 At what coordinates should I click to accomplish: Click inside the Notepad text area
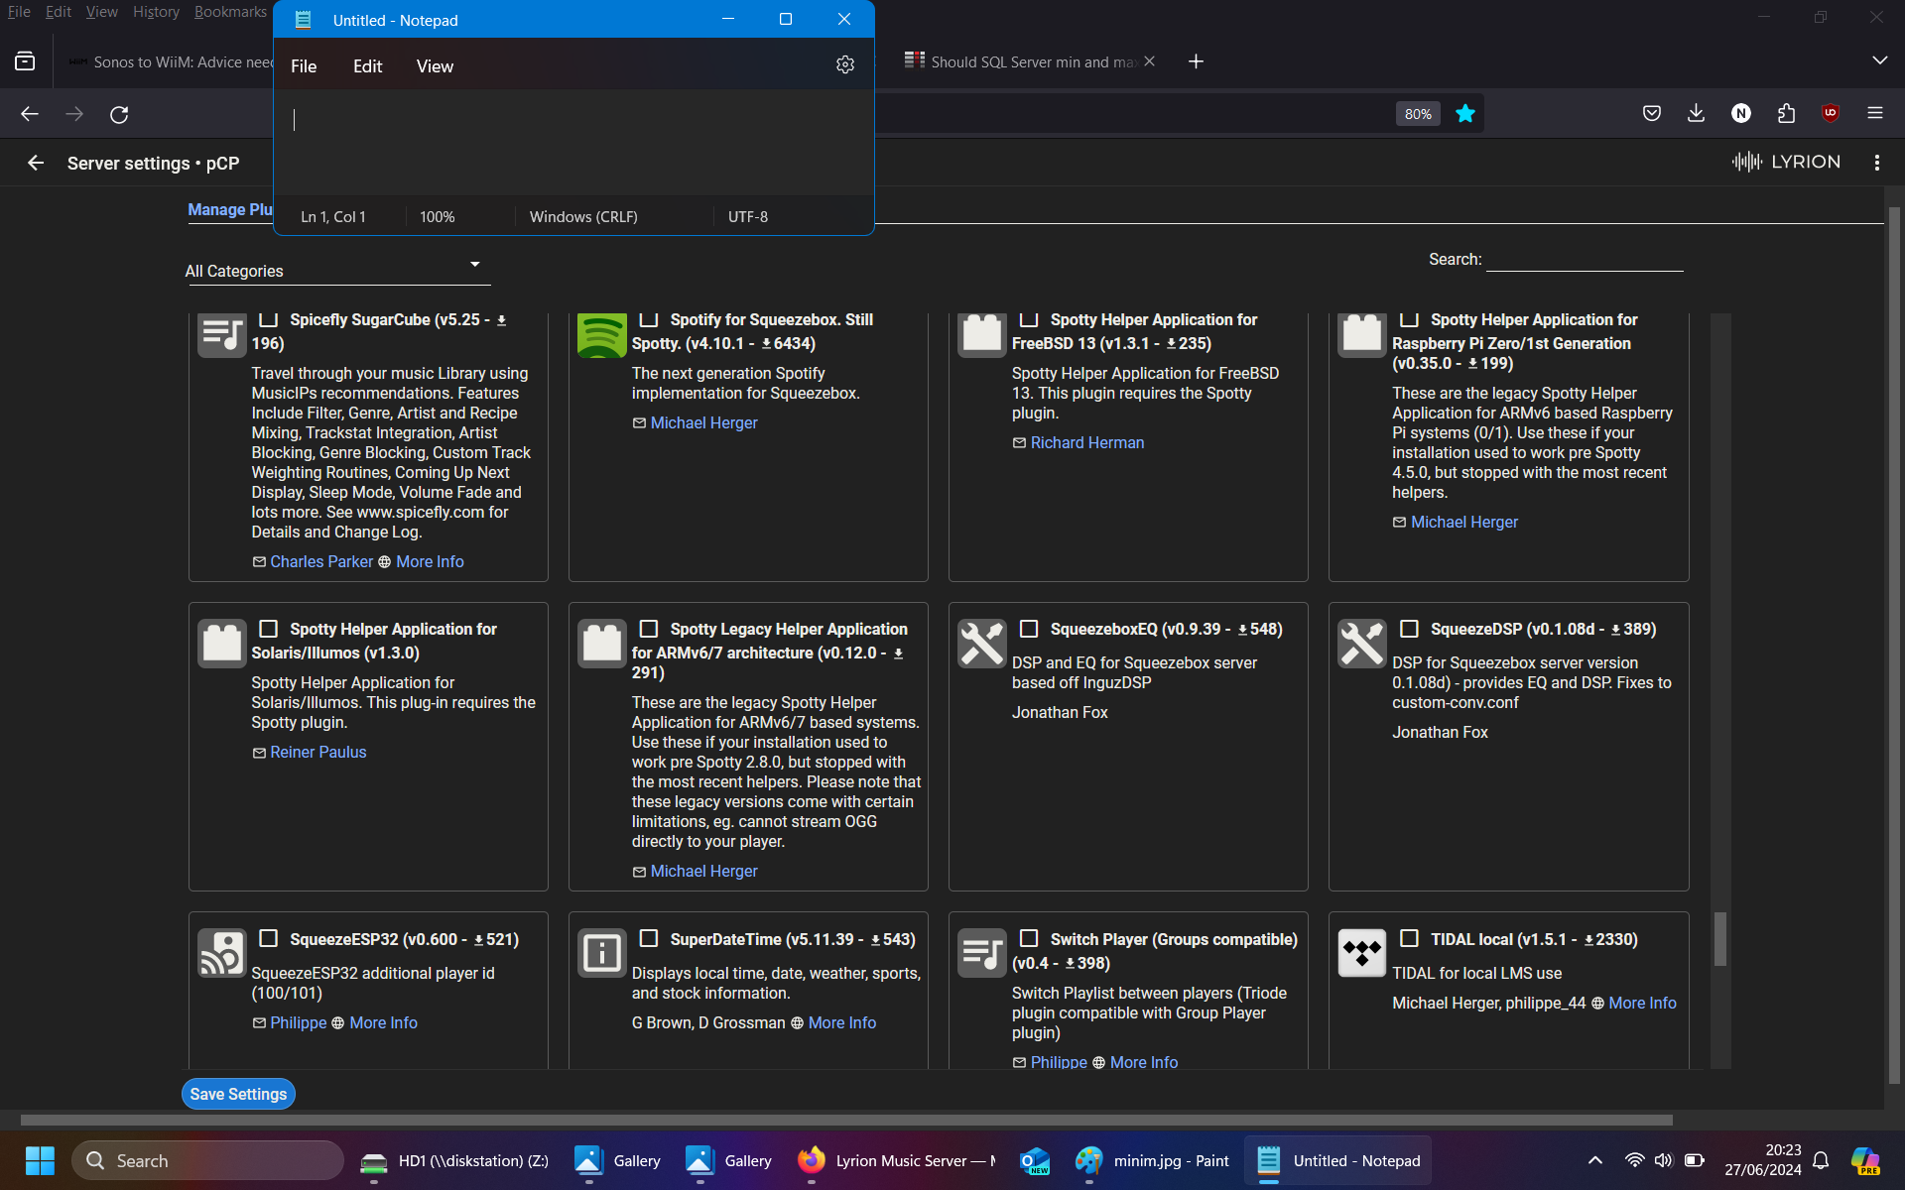coord(573,143)
